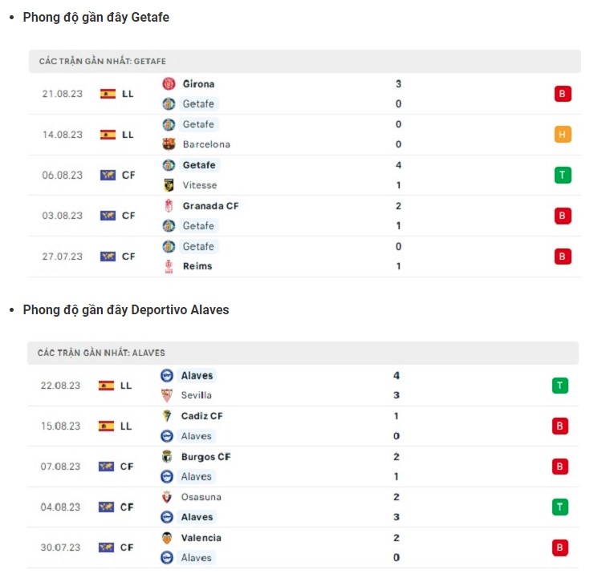Click the Barcelona club crest icon

pos(169,144)
